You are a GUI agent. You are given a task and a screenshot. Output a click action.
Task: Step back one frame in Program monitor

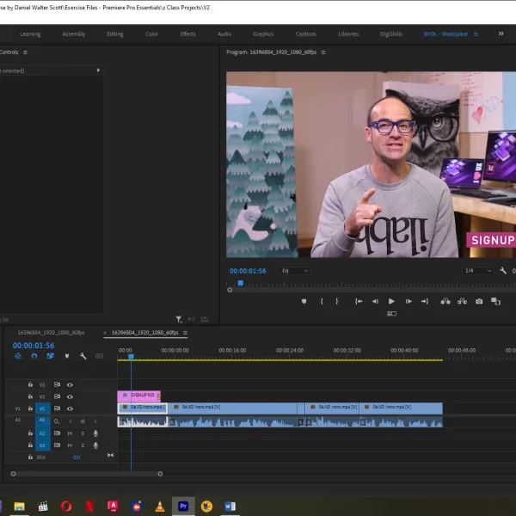pos(375,301)
